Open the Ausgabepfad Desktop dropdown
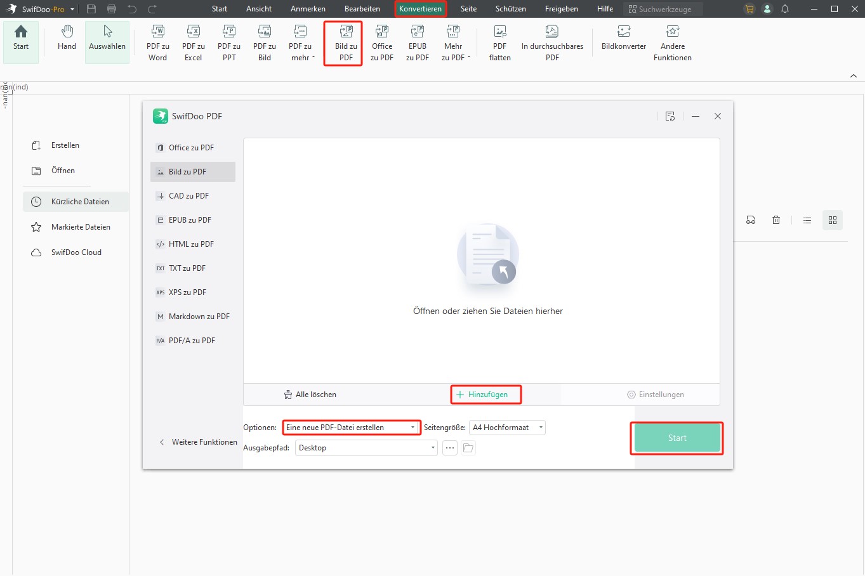865x576 pixels. coord(367,448)
